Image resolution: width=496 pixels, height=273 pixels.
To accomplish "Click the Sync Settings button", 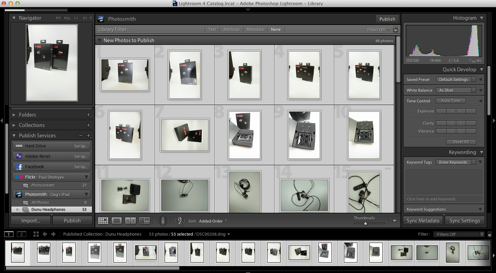I will coord(465,221).
